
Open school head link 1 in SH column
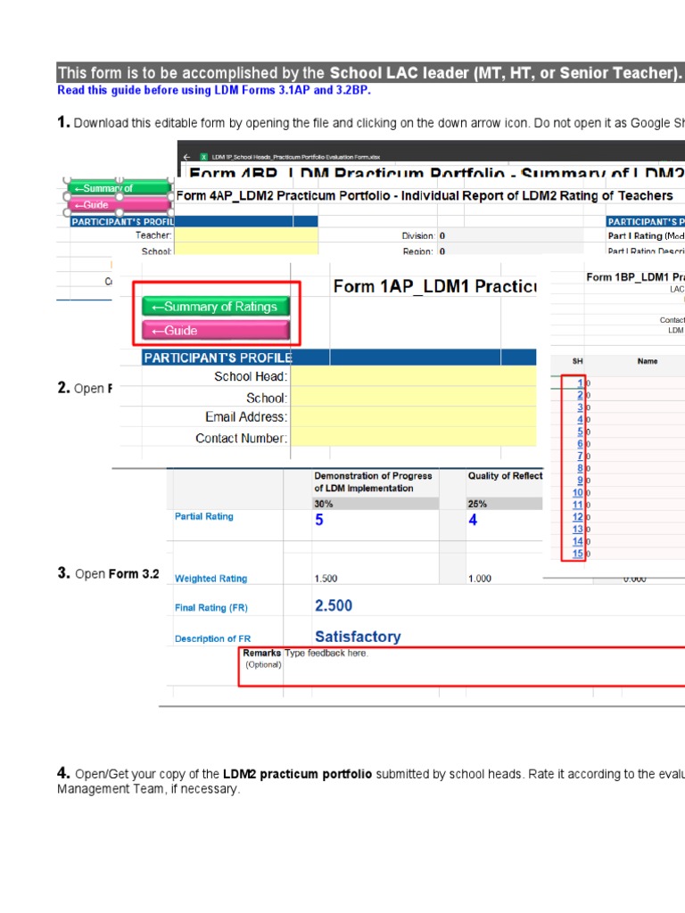[580, 382]
